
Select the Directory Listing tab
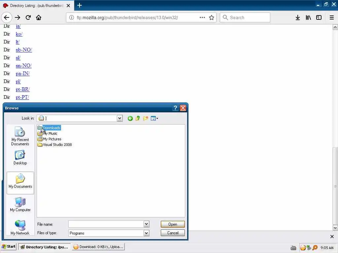click(x=37, y=6)
